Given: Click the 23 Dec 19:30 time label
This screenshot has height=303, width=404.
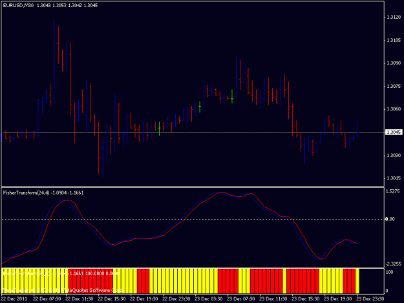Looking at the screenshot, I should (x=337, y=298).
